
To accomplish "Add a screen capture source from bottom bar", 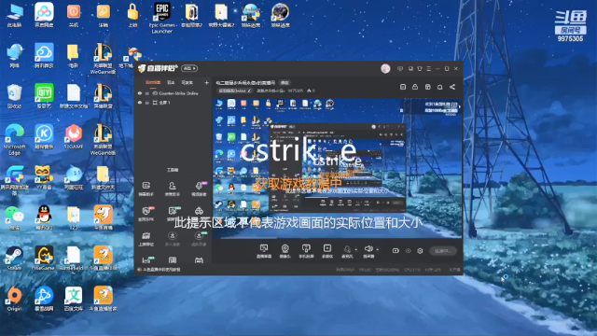I will point(263,251).
